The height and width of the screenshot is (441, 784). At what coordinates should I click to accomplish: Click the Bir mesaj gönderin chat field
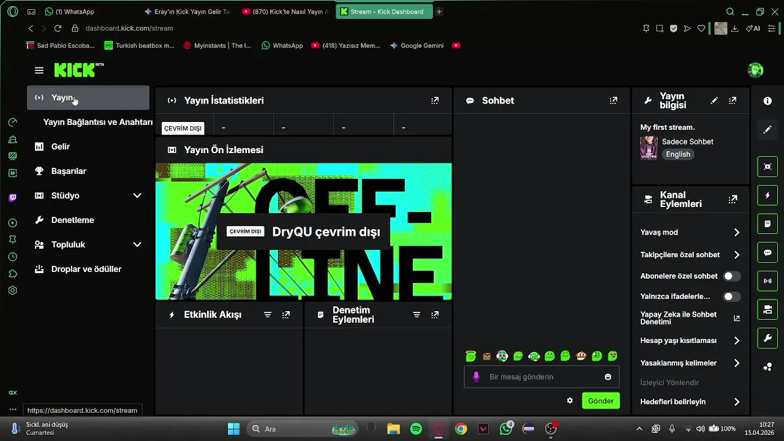542,377
